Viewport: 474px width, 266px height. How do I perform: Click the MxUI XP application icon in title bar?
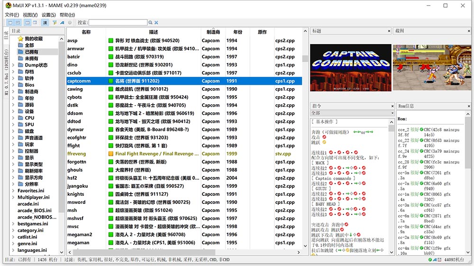(x=8, y=5)
